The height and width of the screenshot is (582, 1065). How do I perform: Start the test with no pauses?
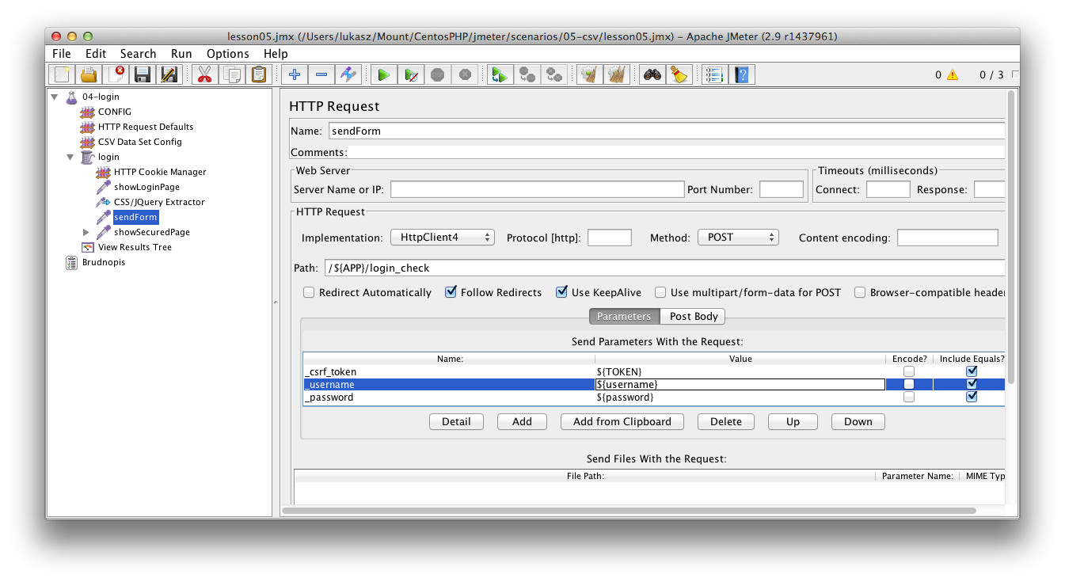pyautogui.click(x=410, y=74)
